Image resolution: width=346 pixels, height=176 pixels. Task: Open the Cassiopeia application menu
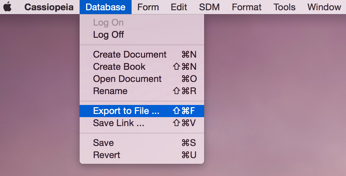pos(49,7)
